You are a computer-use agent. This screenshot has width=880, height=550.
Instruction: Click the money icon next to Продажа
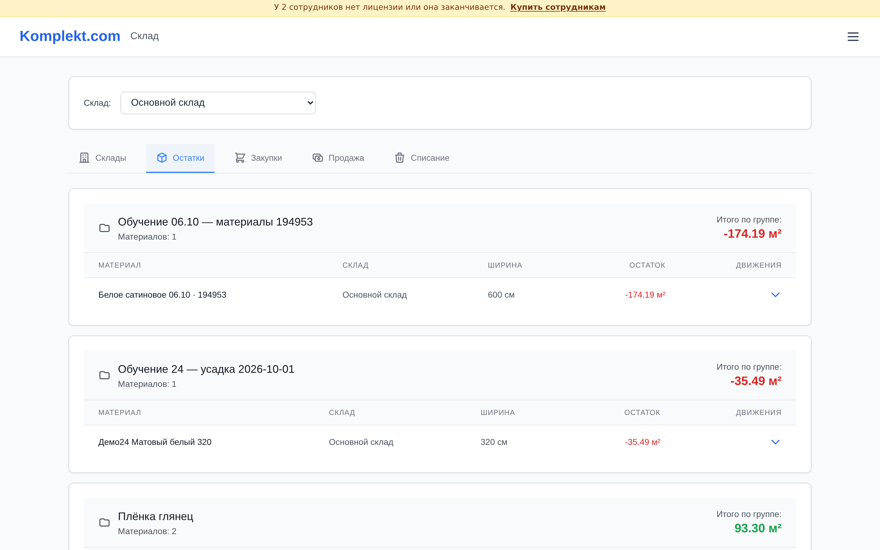click(317, 158)
